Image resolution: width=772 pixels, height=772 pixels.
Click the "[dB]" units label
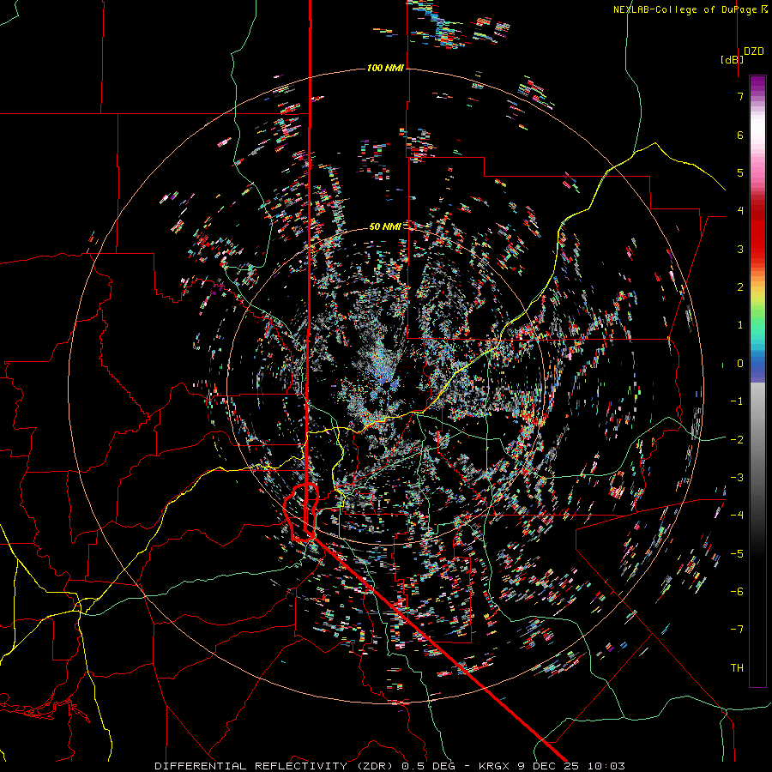pos(732,59)
